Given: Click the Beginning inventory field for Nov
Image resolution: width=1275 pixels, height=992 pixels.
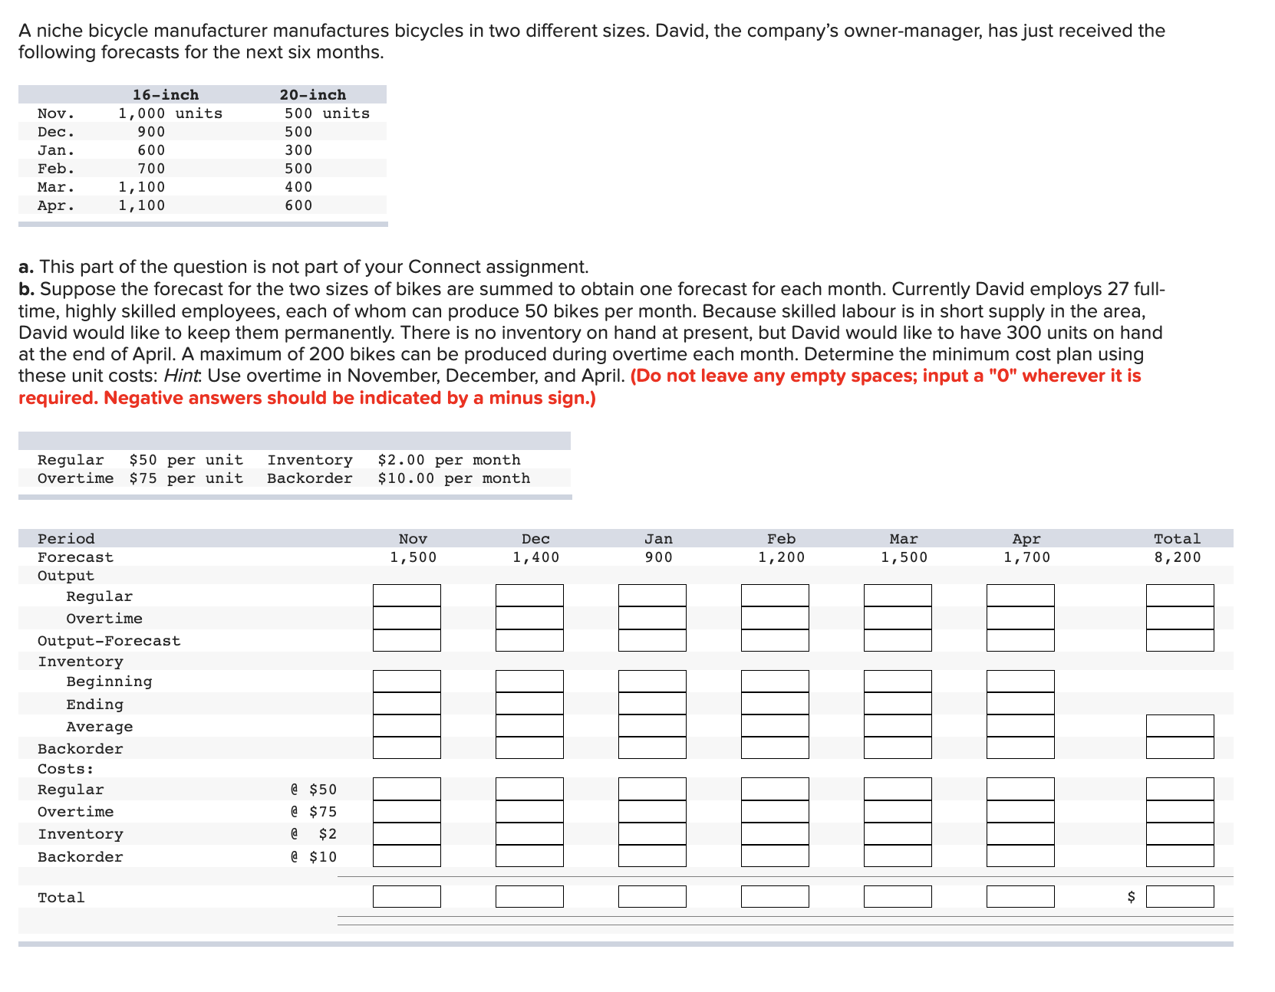Looking at the screenshot, I should (407, 682).
